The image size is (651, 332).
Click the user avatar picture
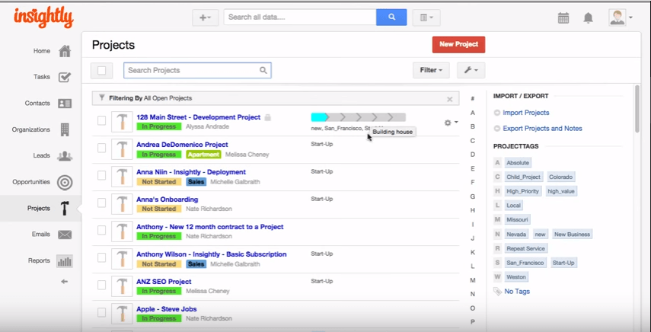coord(617,18)
